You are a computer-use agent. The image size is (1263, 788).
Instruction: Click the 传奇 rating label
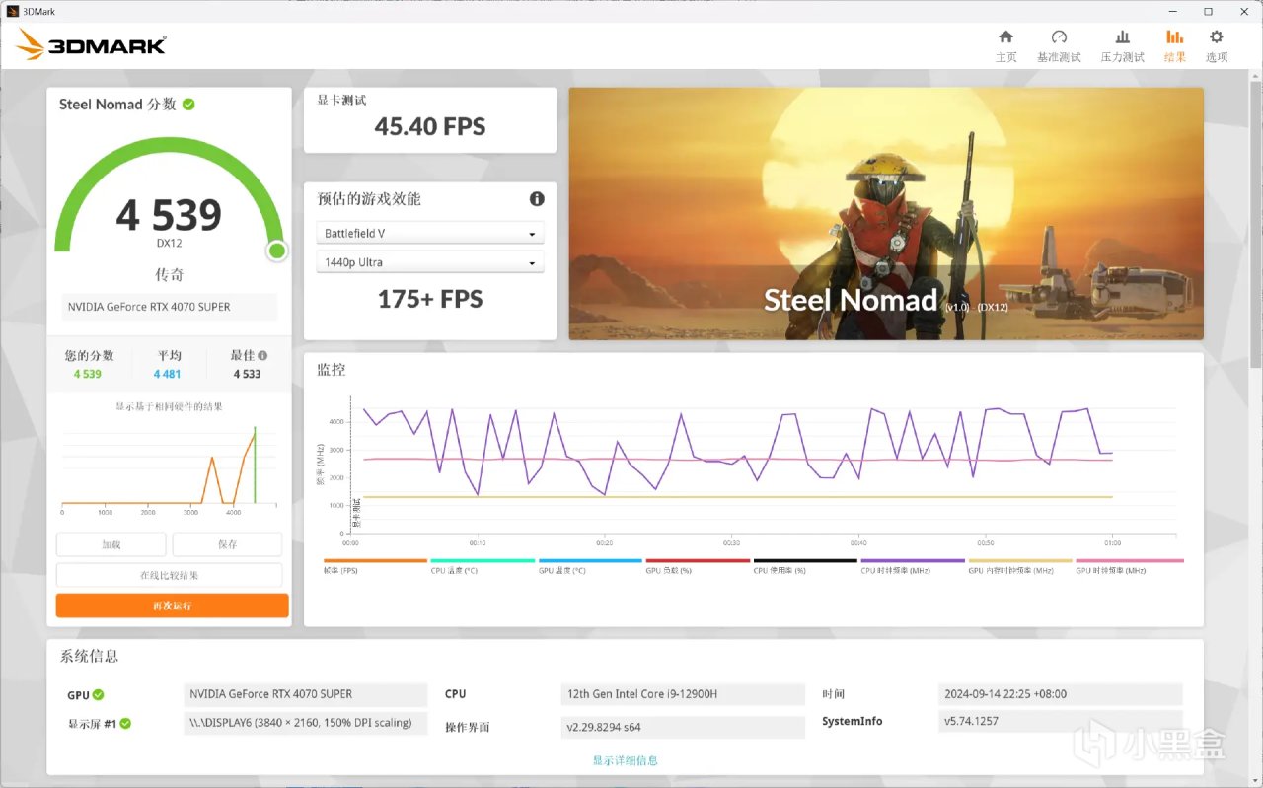coord(169,274)
